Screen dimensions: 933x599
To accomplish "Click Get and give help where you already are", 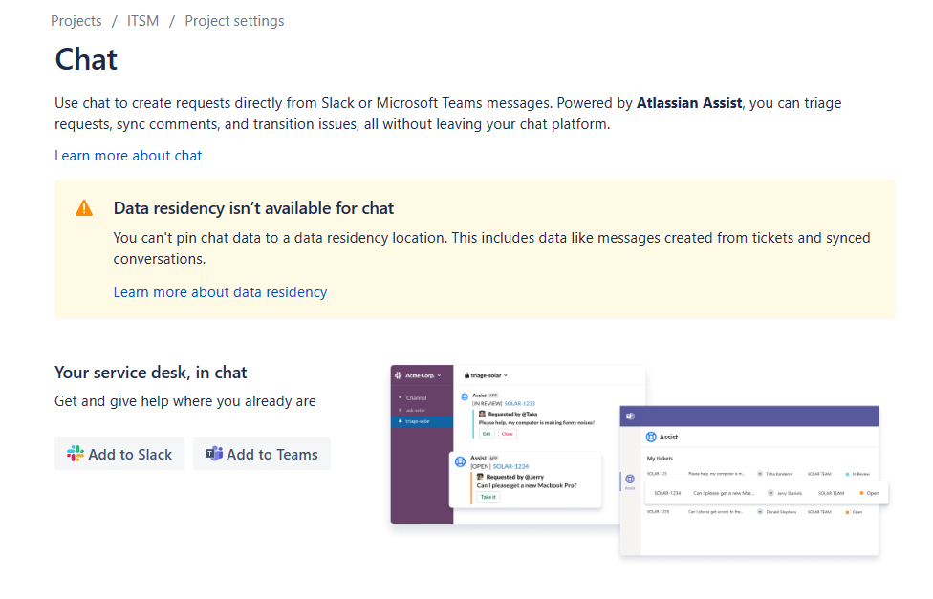I will coord(185,401).
